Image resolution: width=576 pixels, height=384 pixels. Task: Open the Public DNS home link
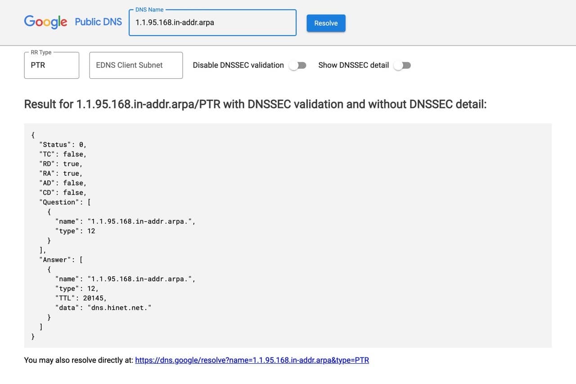click(99, 22)
